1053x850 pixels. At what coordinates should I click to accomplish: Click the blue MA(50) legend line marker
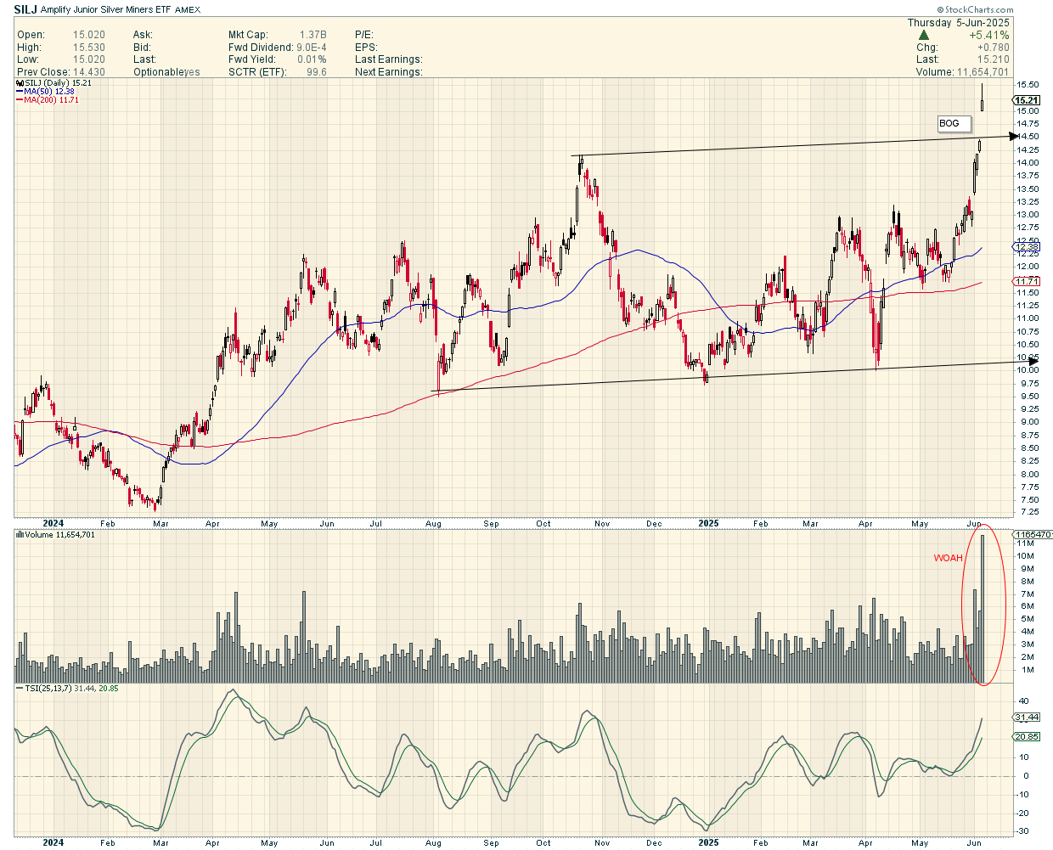point(20,92)
